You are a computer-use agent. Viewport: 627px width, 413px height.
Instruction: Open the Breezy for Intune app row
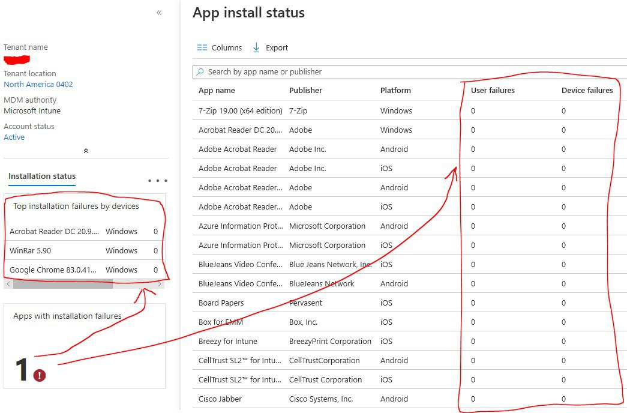point(410,342)
